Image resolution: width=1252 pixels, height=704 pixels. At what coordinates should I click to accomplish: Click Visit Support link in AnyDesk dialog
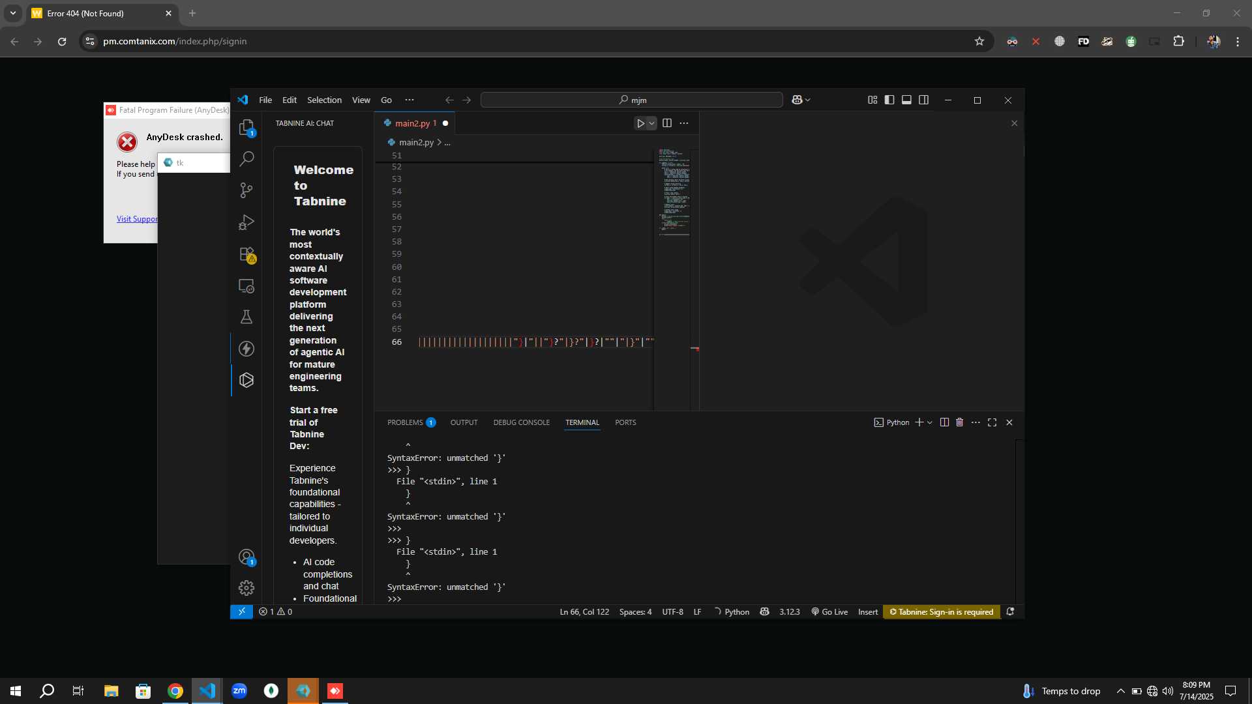[137, 219]
